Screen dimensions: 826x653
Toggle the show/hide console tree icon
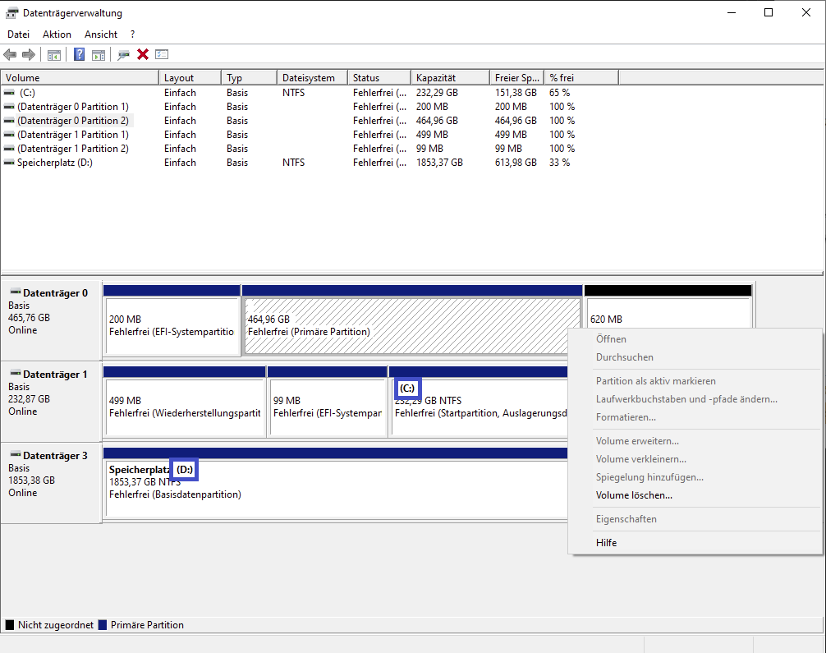pyautogui.click(x=53, y=54)
